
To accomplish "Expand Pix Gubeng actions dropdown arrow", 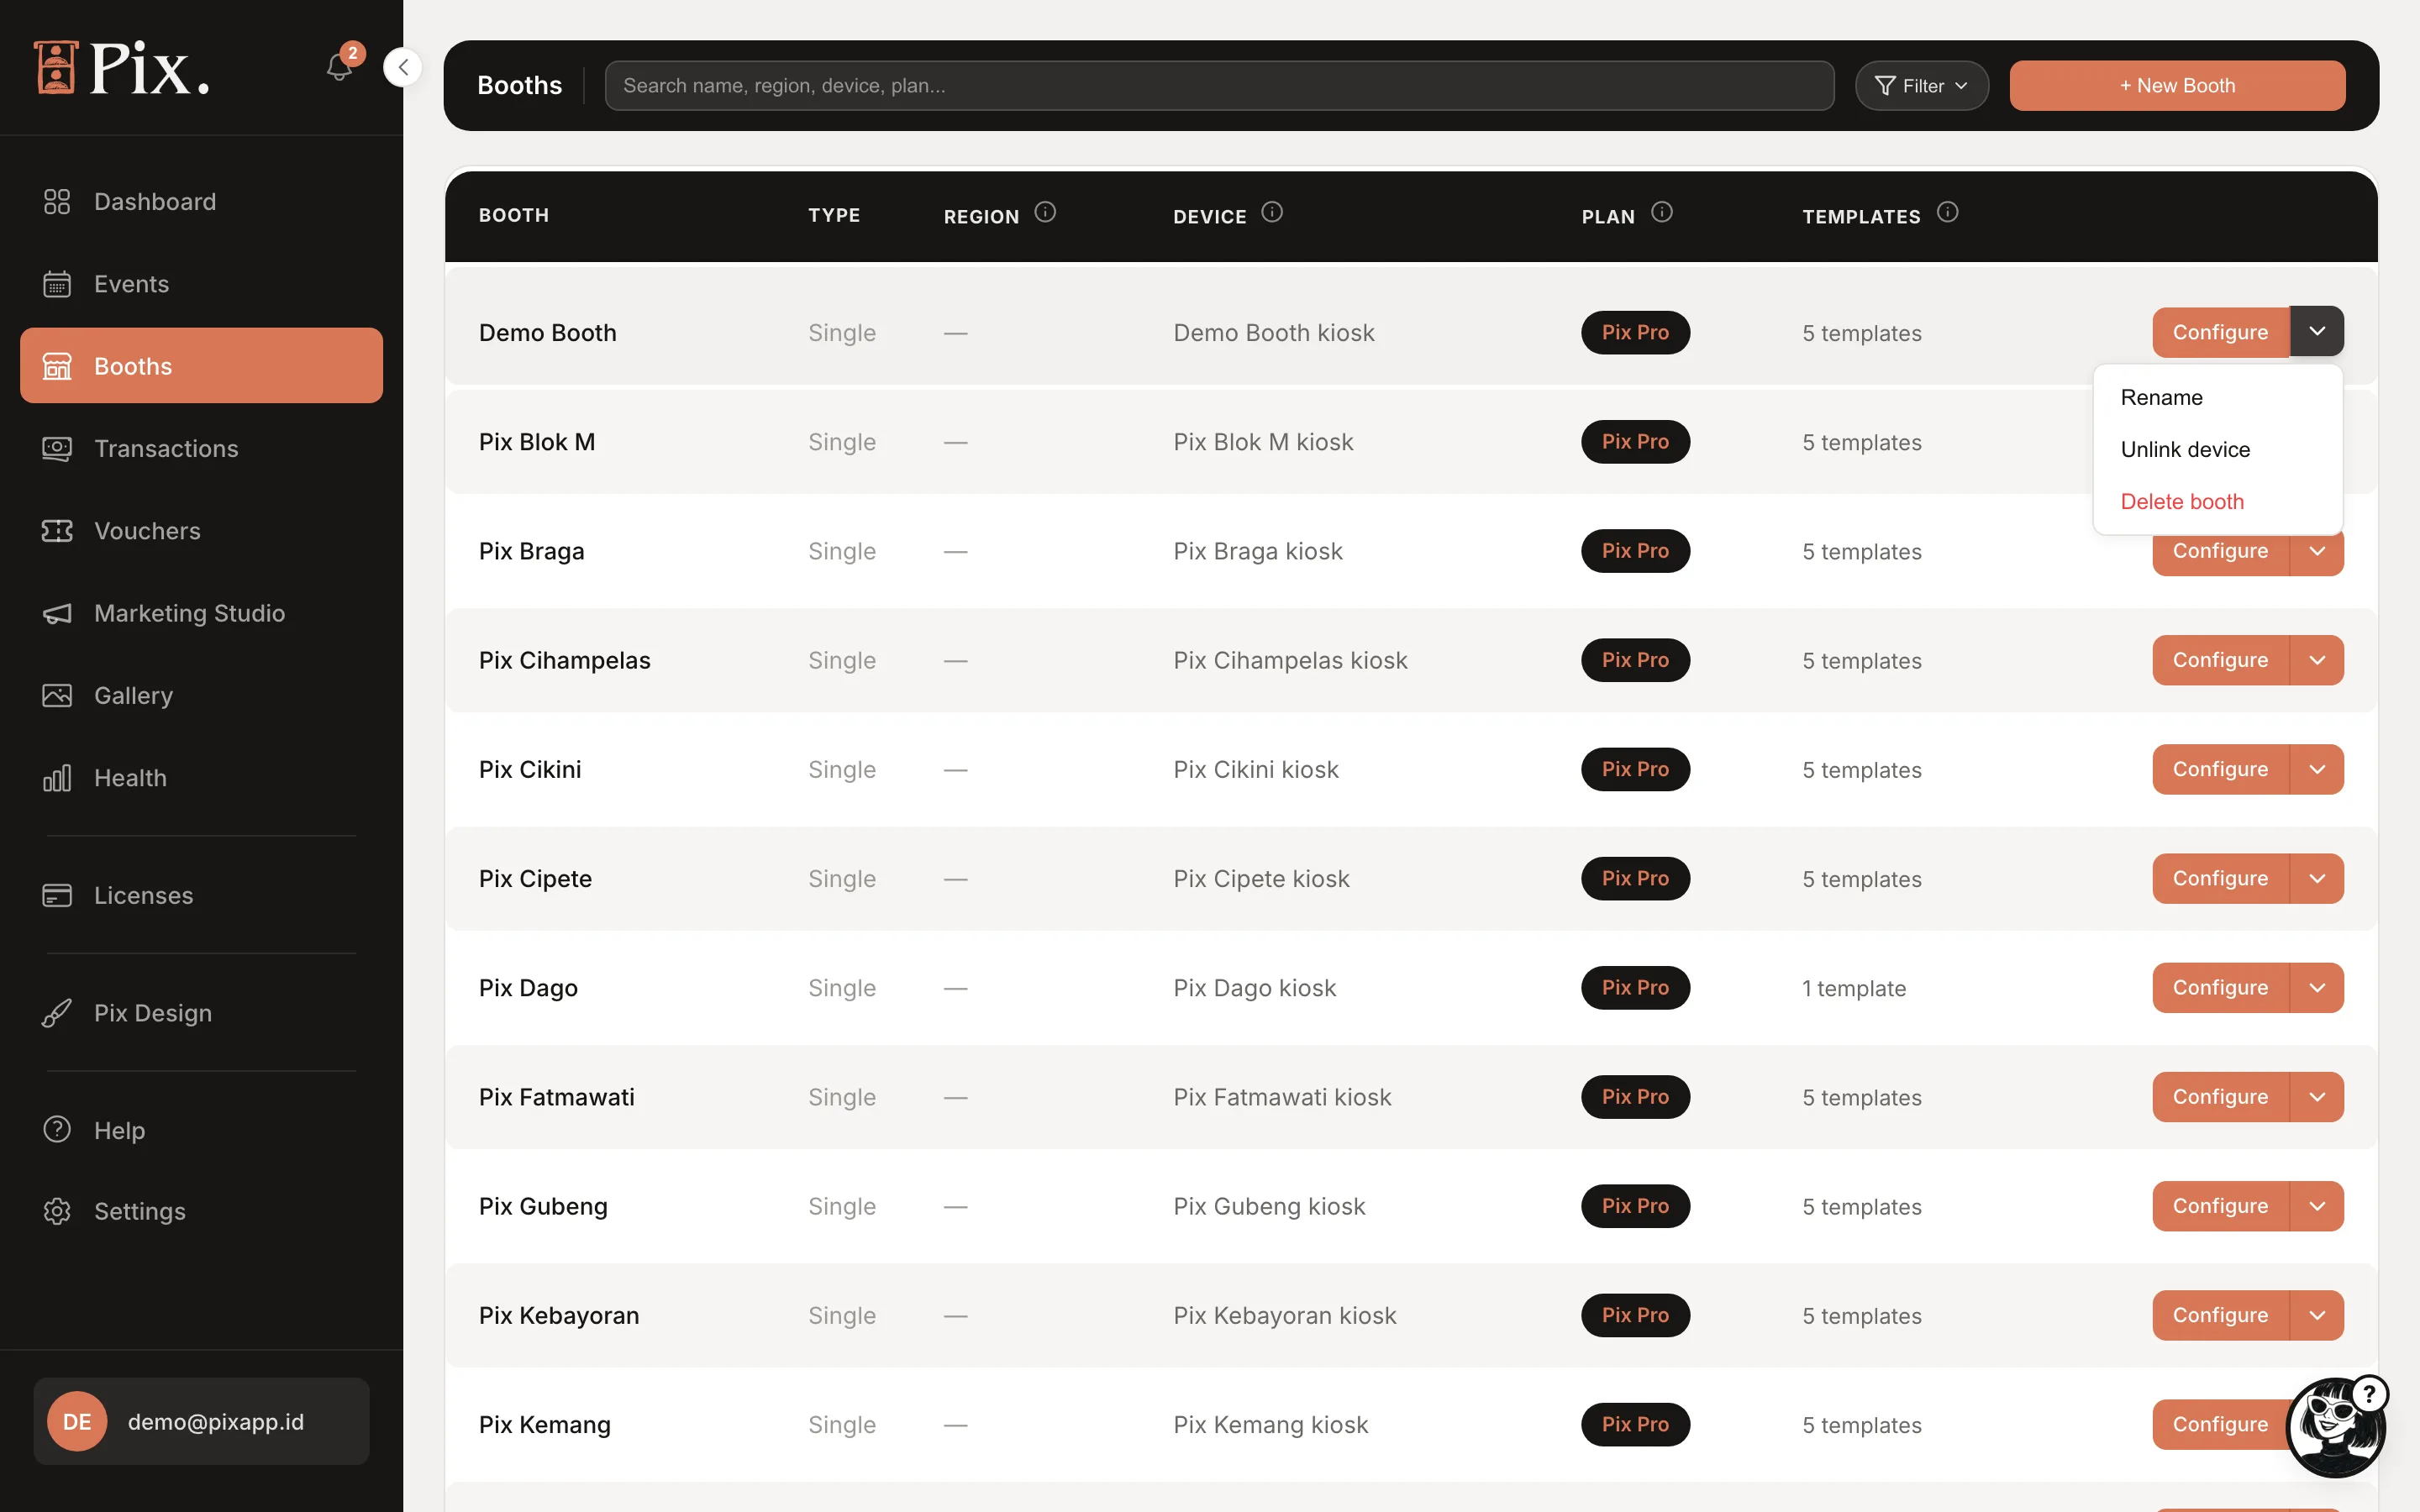I will [2317, 1206].
